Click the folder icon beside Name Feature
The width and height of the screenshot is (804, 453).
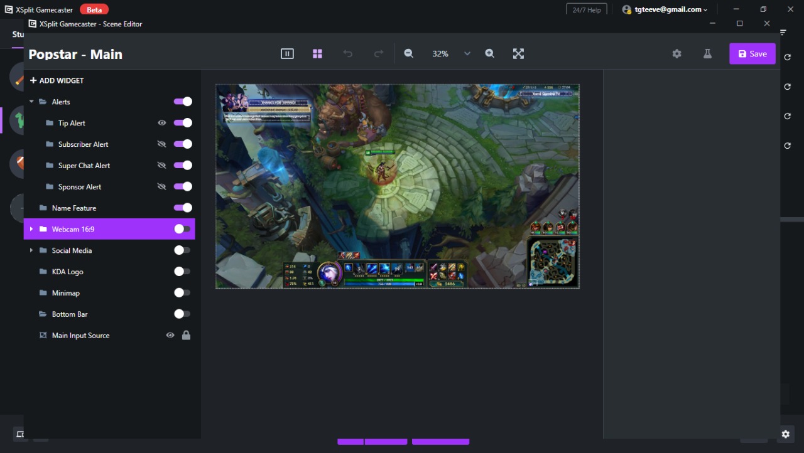pos(43,208)
